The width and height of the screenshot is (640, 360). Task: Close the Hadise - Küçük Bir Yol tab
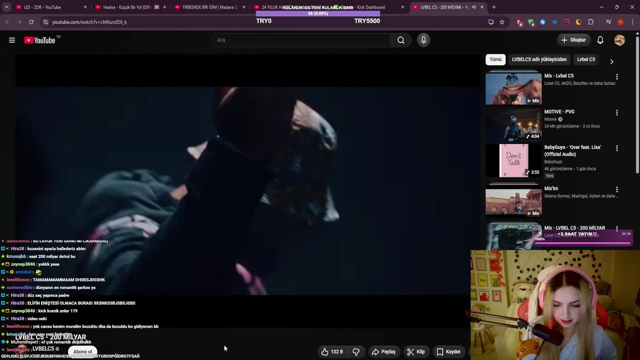[164, 7]
